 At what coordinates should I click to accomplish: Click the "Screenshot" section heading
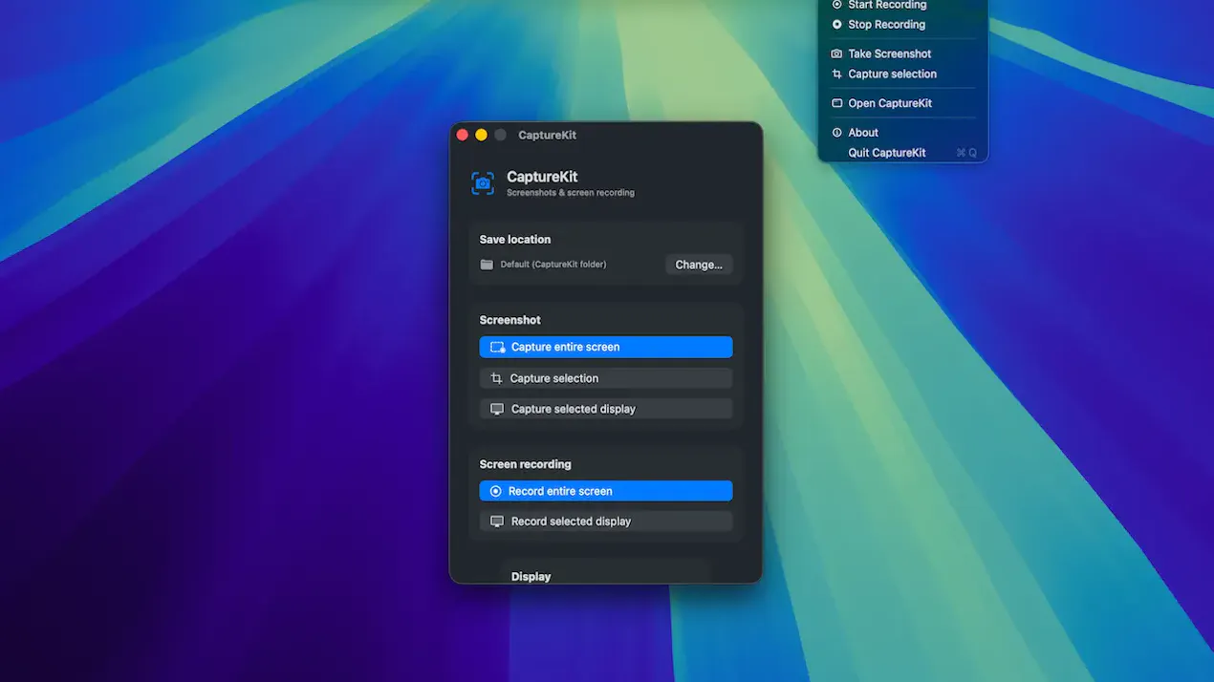coord(510,320)
